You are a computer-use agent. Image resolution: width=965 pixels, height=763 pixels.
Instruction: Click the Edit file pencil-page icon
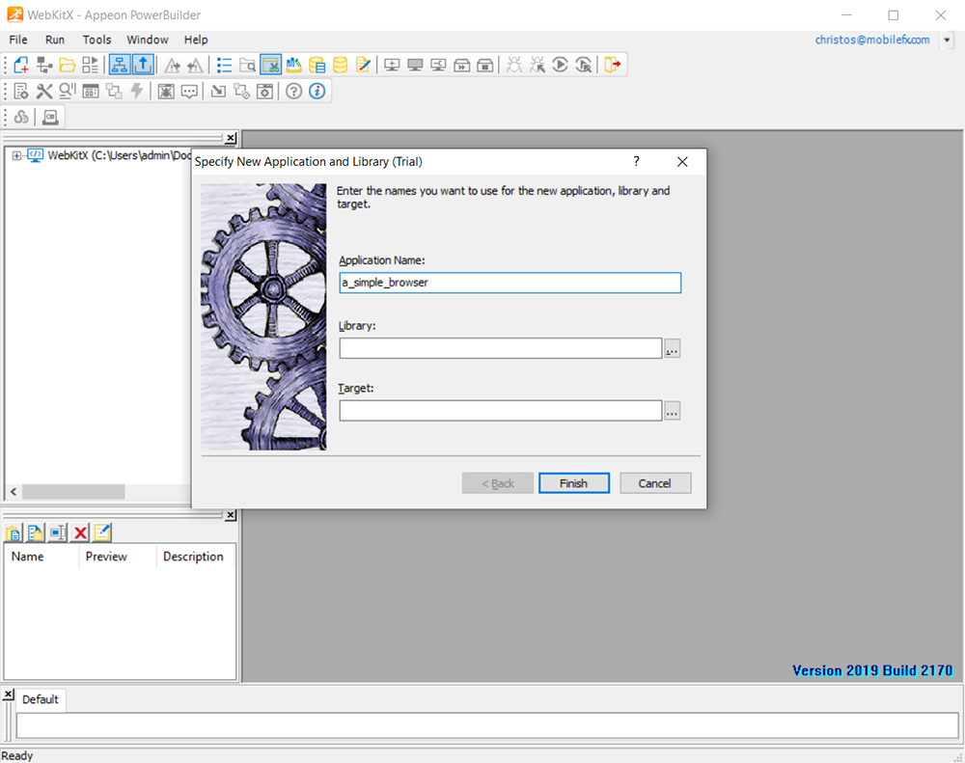pos(363,65)
